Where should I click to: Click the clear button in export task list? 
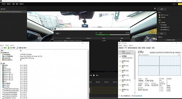pyautogui.click(x=57, y=34)
